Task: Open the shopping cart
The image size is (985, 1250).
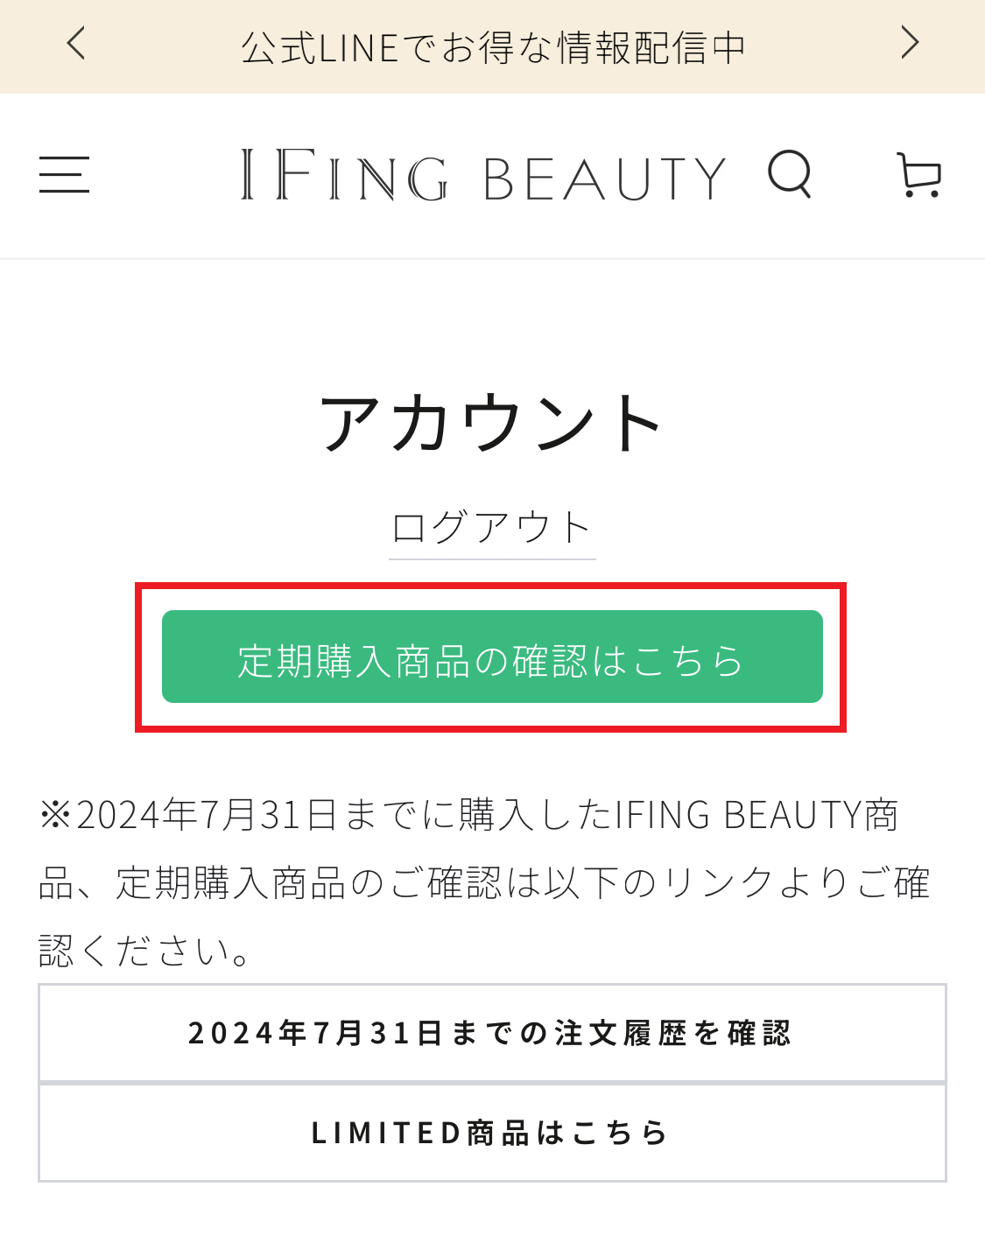Action: click(x=918, y=175)
